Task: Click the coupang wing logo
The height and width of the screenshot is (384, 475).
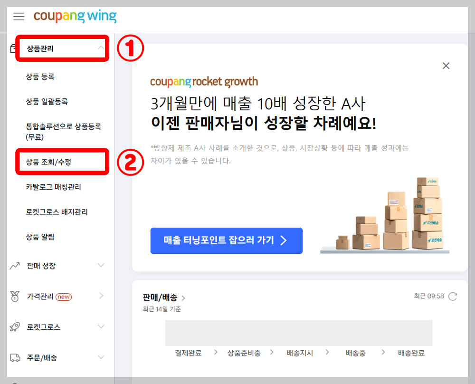Action: (75, 16)
